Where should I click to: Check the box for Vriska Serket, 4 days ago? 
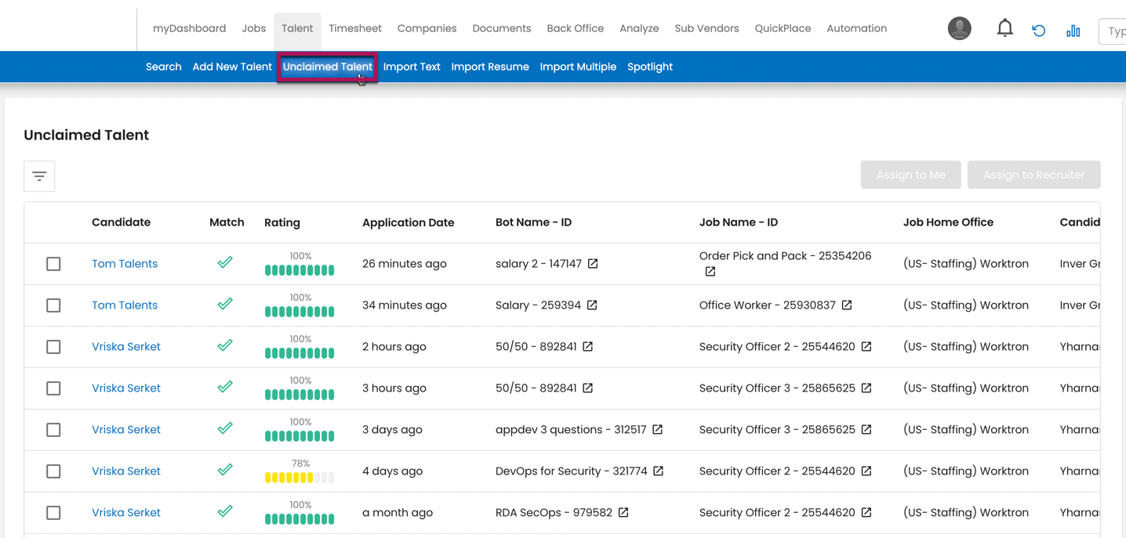53,471
